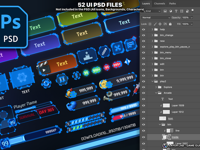Click the gold coin icon in artwork
This screenshot has width=200, height=150.
(x=103, y=84)
